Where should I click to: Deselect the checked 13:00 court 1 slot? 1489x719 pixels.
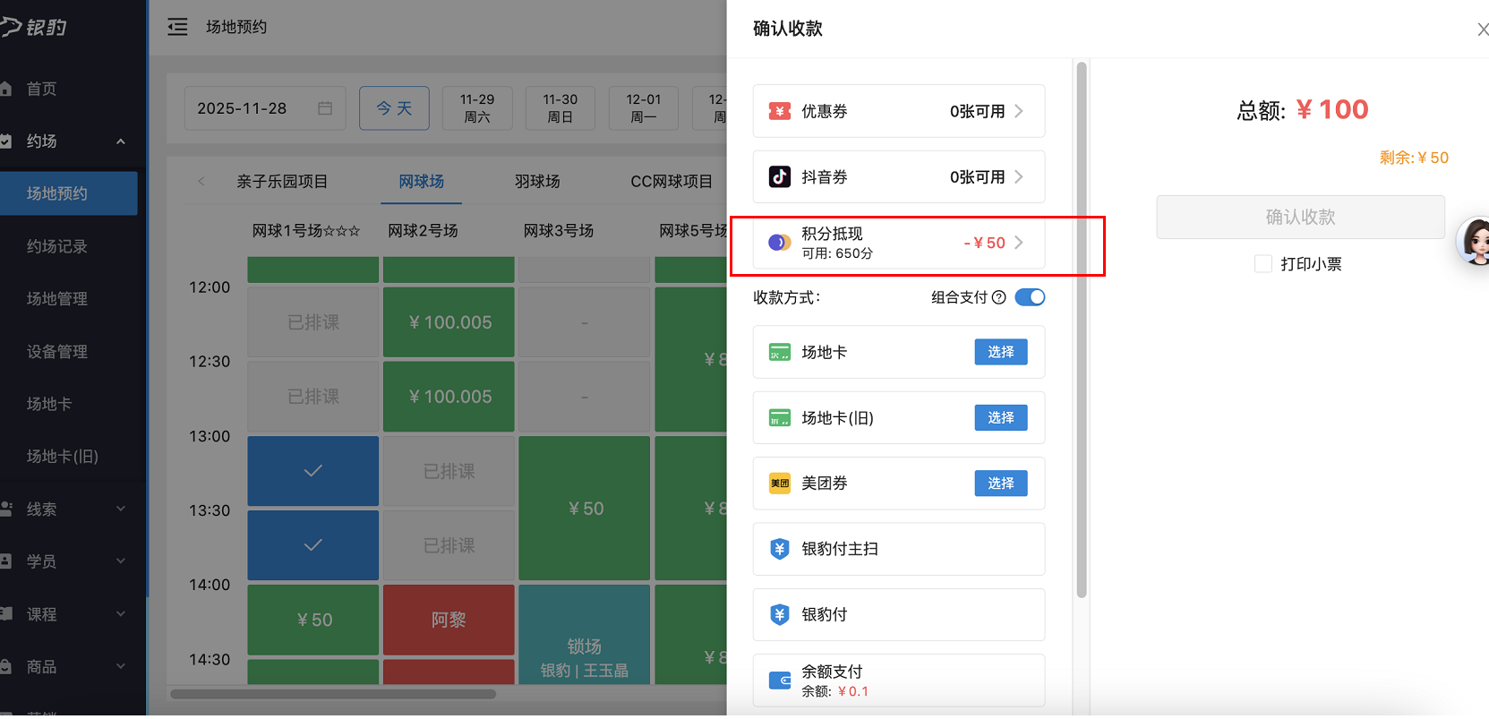[313, 471]
